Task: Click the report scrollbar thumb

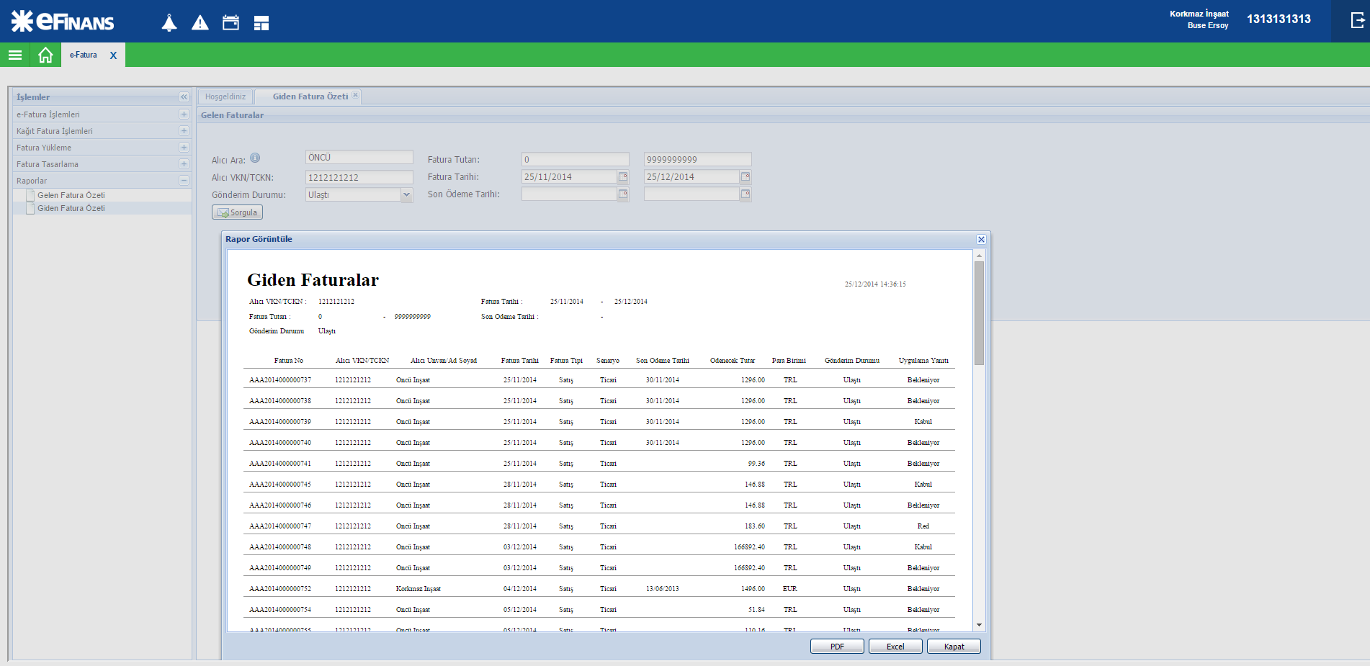Action: tap(979, 313)
